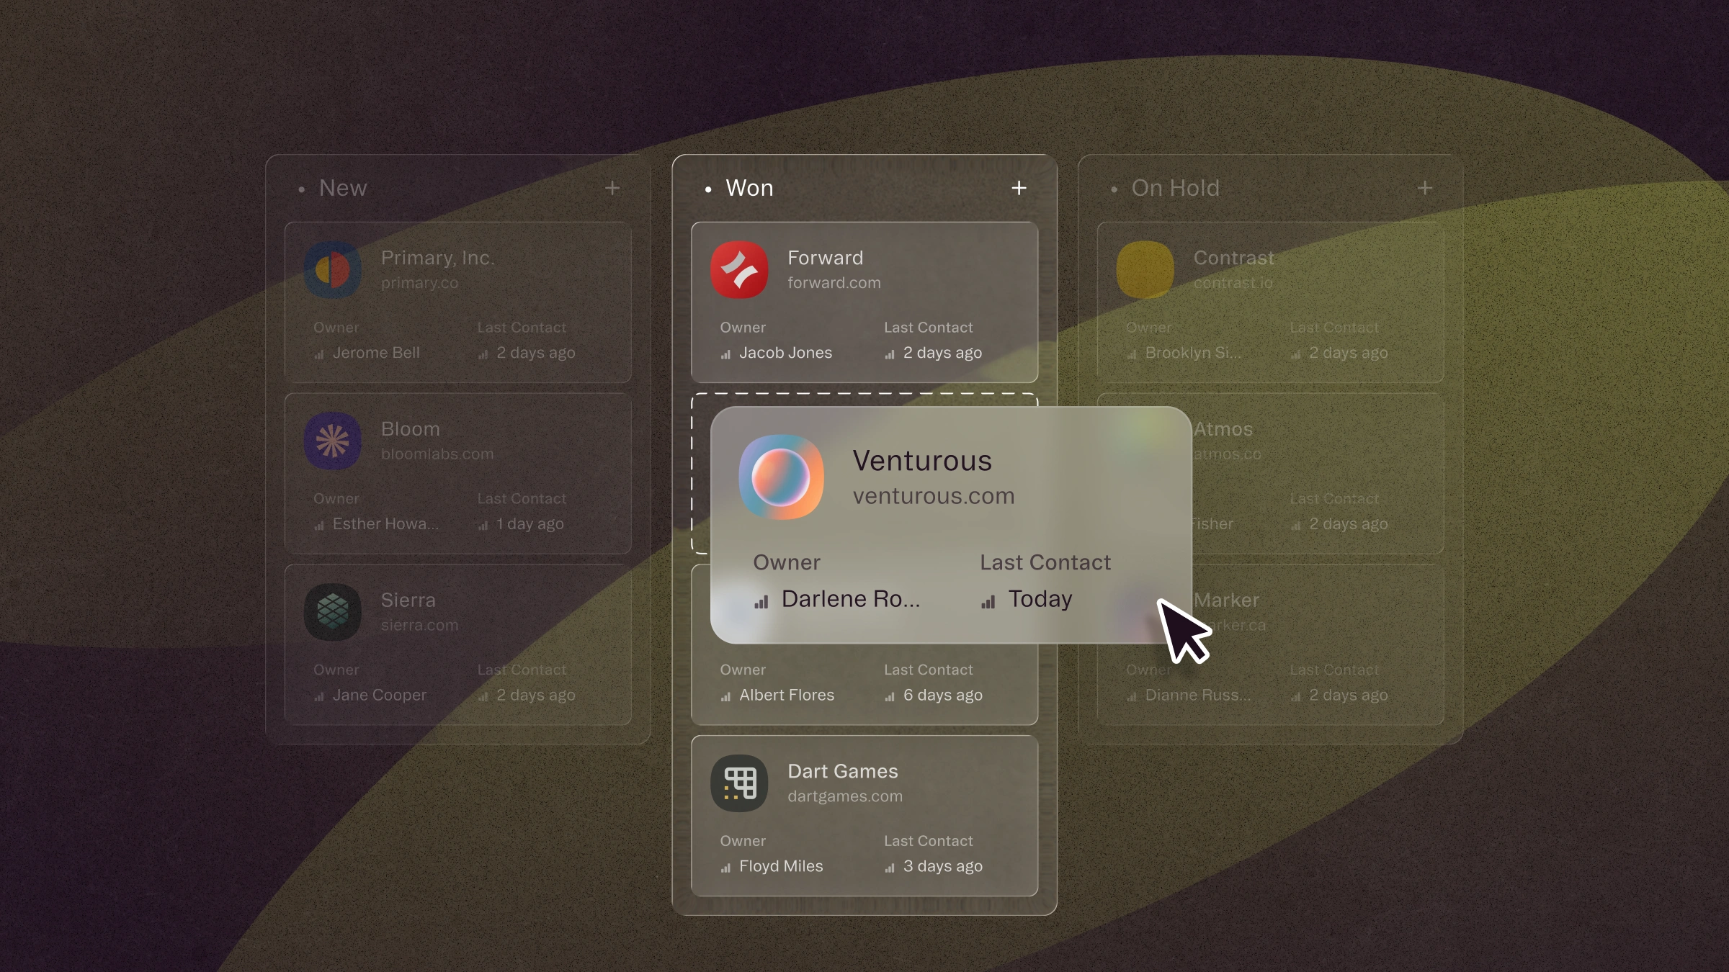Click the bar icon beside Today

[988, 602]
